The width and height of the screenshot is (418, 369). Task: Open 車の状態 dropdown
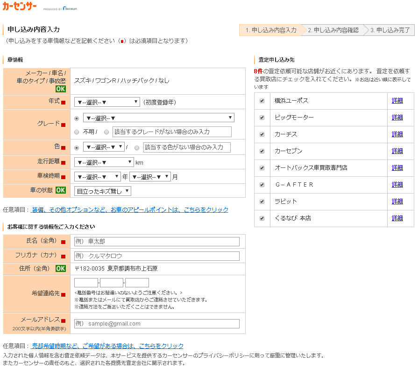point(103,191)
